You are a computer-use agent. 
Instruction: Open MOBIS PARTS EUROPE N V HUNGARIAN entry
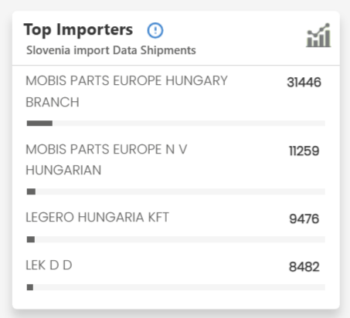click(107, 160)
